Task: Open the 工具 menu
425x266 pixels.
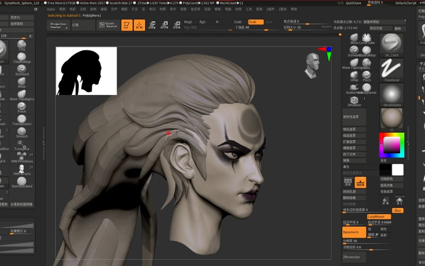Action: (x=249, y=9)
